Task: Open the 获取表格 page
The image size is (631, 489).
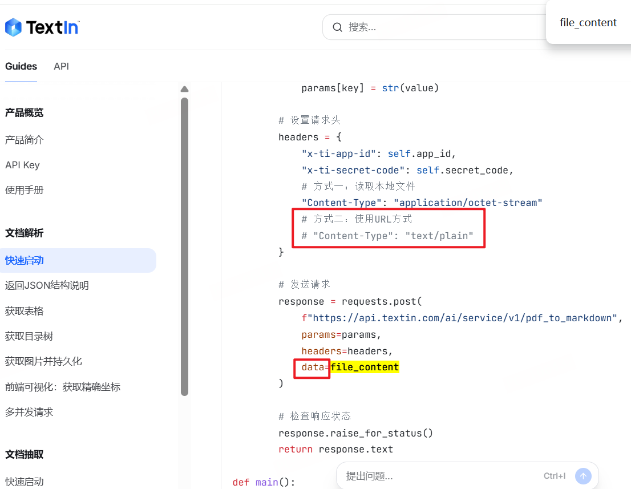Action: [x=24, y=311]
